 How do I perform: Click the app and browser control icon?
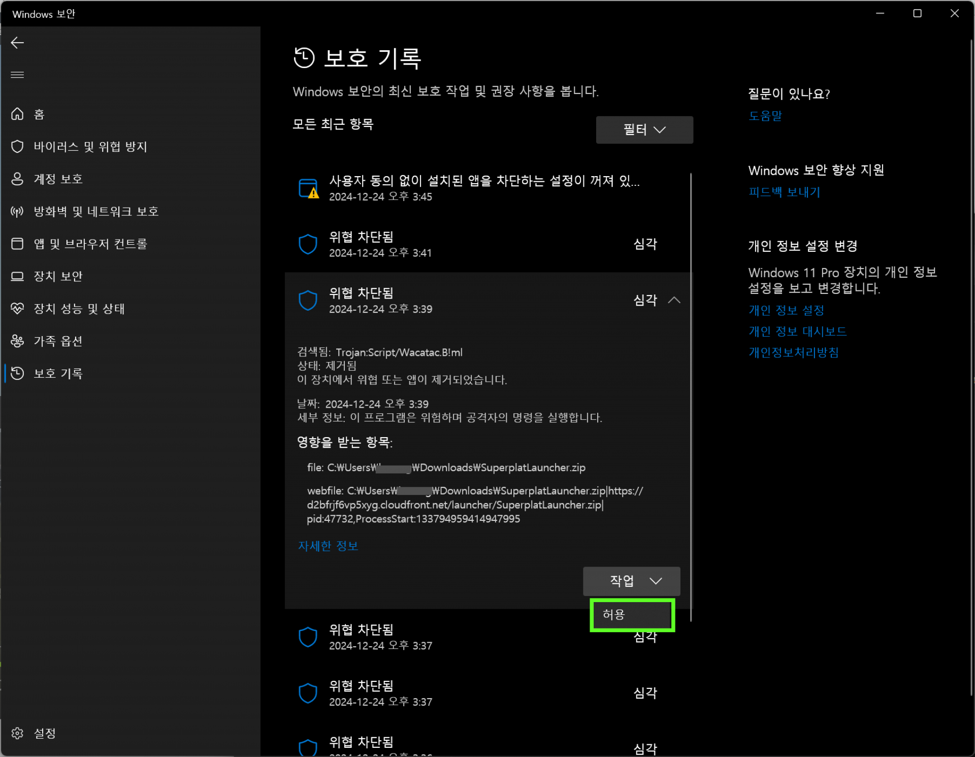point(17,244)
